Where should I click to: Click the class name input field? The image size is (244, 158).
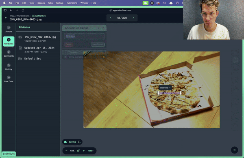coord(84,36)
